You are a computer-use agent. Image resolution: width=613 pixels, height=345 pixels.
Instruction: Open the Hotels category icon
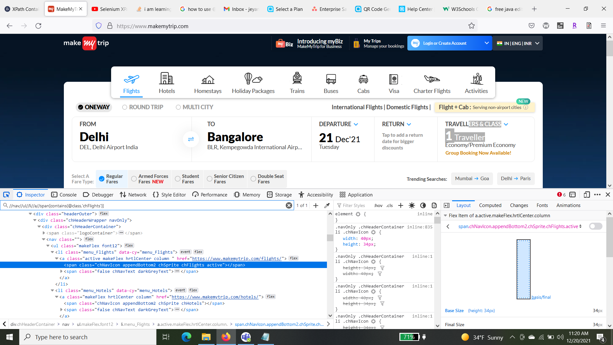(167, 79)
